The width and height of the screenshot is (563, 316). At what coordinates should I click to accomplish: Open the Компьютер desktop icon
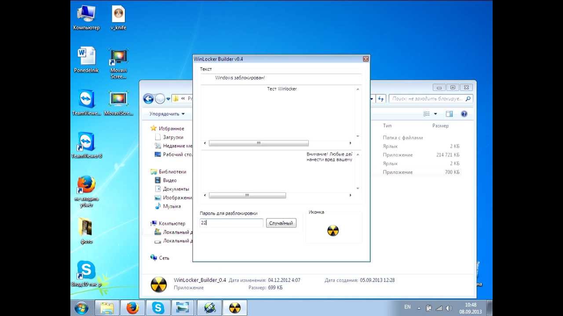click(86, 18)
